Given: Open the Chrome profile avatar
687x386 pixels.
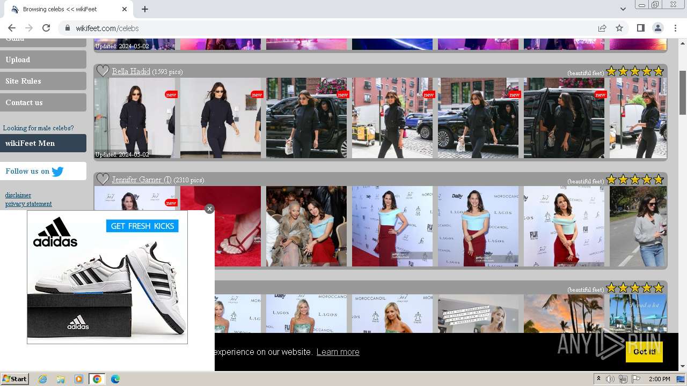Looking at the screenshot, I should coord(658,28).
